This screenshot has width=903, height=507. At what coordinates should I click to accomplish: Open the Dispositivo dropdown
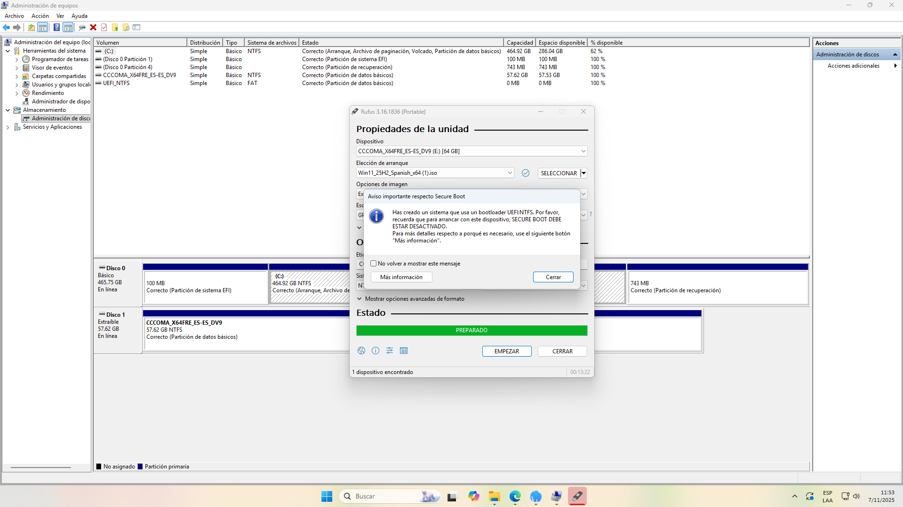(583, 151)
